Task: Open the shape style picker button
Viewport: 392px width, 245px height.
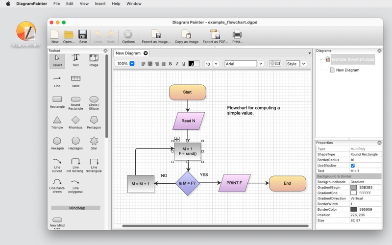Action: [275, 64]
